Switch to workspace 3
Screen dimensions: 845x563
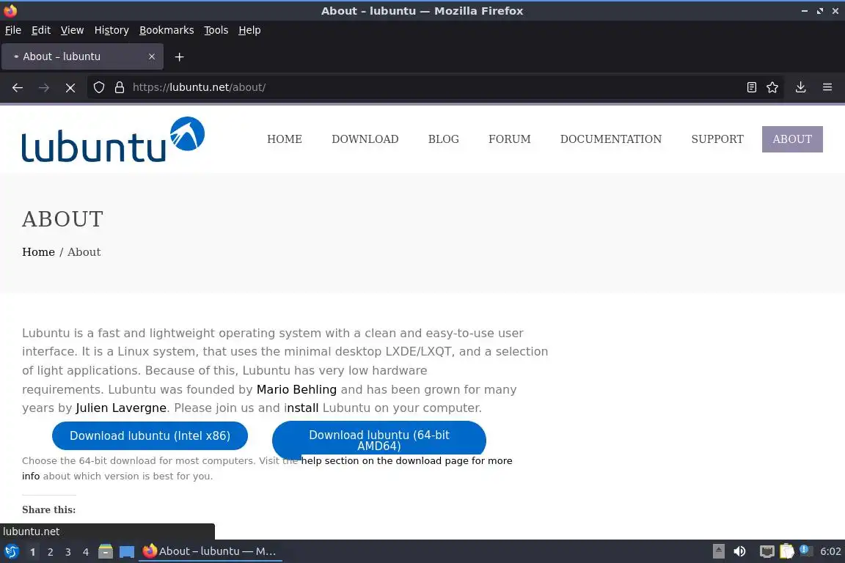pos(68,552)
